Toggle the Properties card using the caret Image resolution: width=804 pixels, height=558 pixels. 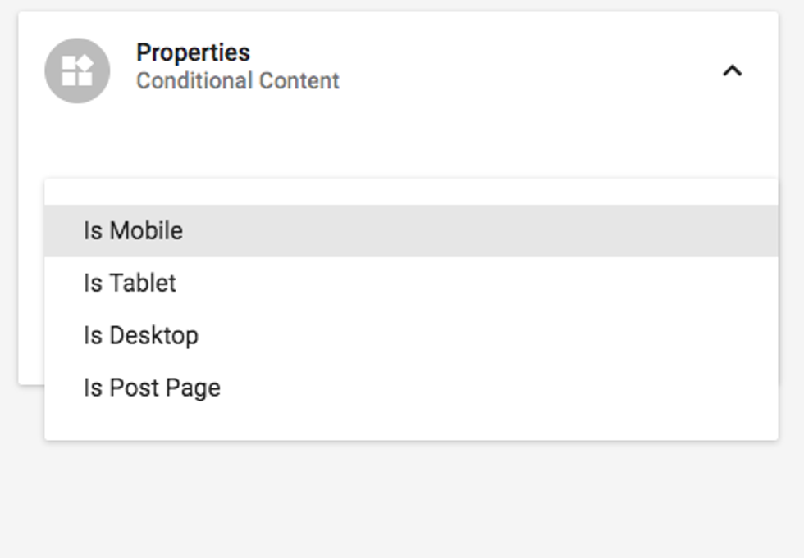pyautogui.click(x=732, y=70)
